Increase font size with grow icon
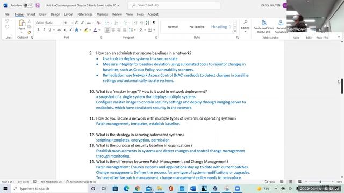This screenshot has height=193, width=344. coord(76,23)
